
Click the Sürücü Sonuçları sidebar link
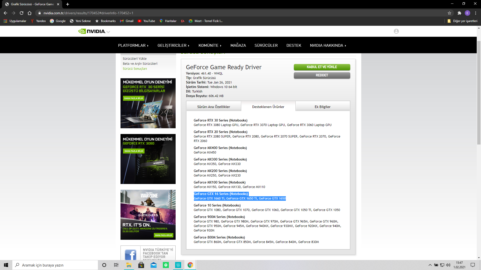coord(135,69)
